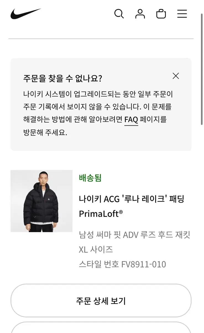This screenshot has width=204, height=333.
Task: Follow the FAQ link in the notice
Action: 131,120
